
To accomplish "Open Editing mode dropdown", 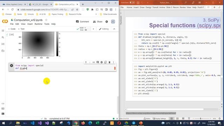I will coord(104,29).
